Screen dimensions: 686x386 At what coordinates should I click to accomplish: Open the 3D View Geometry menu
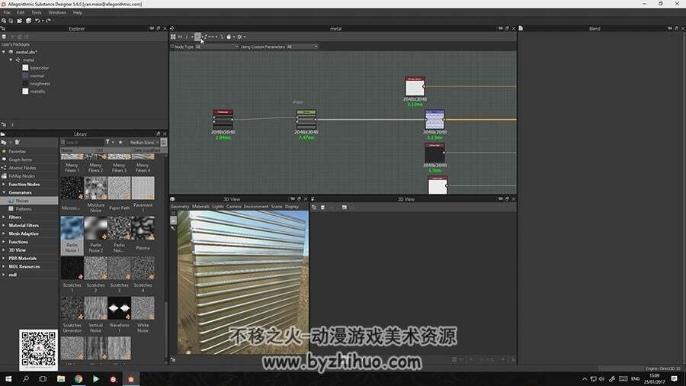[180, 207]
